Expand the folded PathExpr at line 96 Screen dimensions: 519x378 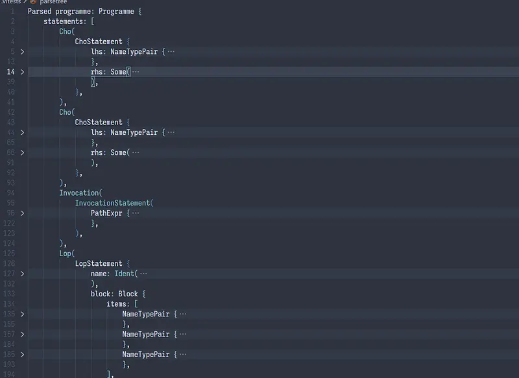22,213
